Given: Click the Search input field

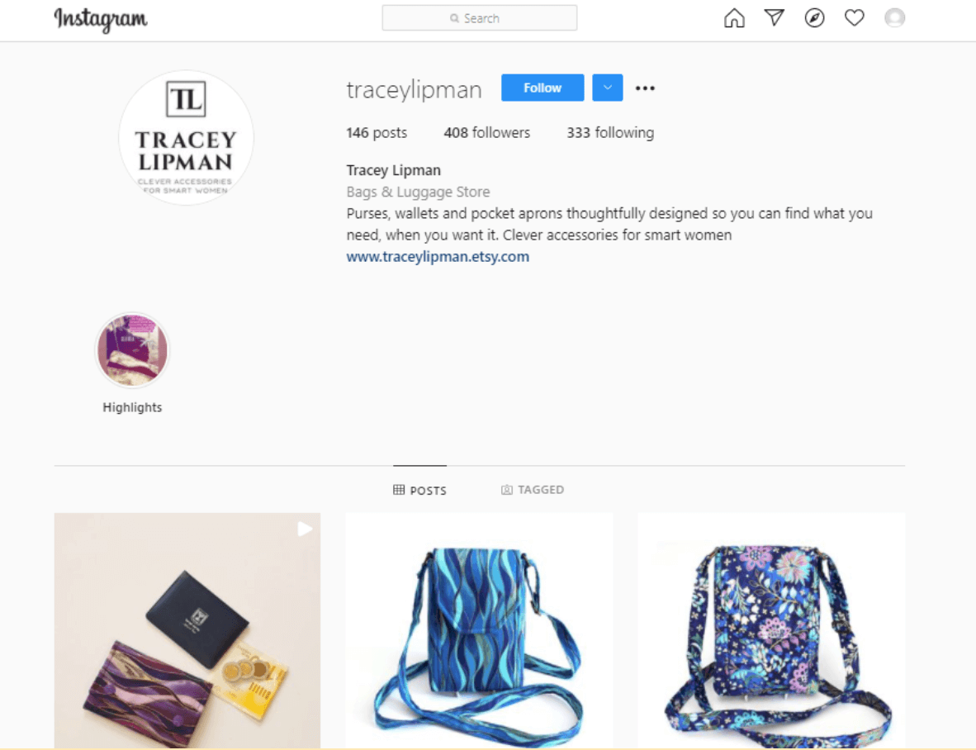Looking at the screenshot, I should tap(479, 18).
